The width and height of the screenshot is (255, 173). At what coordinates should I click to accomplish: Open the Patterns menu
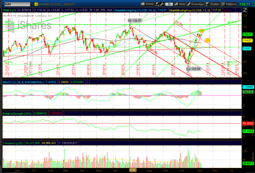point(229,4)
